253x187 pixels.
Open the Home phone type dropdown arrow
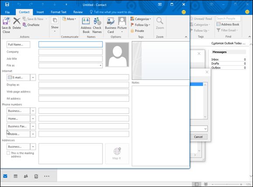tap(33, 119)
